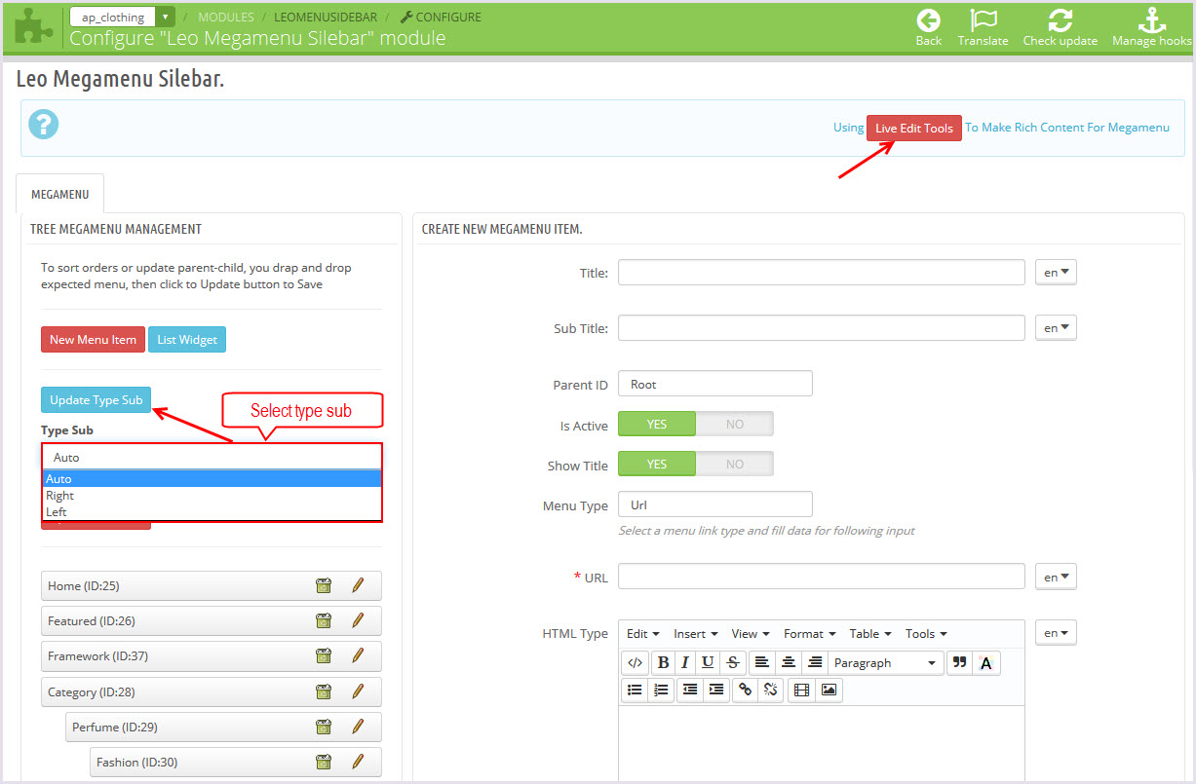This screenshot has height=784, width=1196.
Task: Set Show Title to YES
Action: [657, 464]
